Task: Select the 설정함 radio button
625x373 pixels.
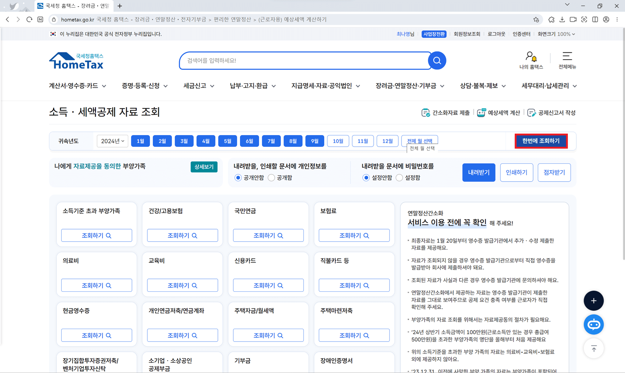Action: (399, 178)
